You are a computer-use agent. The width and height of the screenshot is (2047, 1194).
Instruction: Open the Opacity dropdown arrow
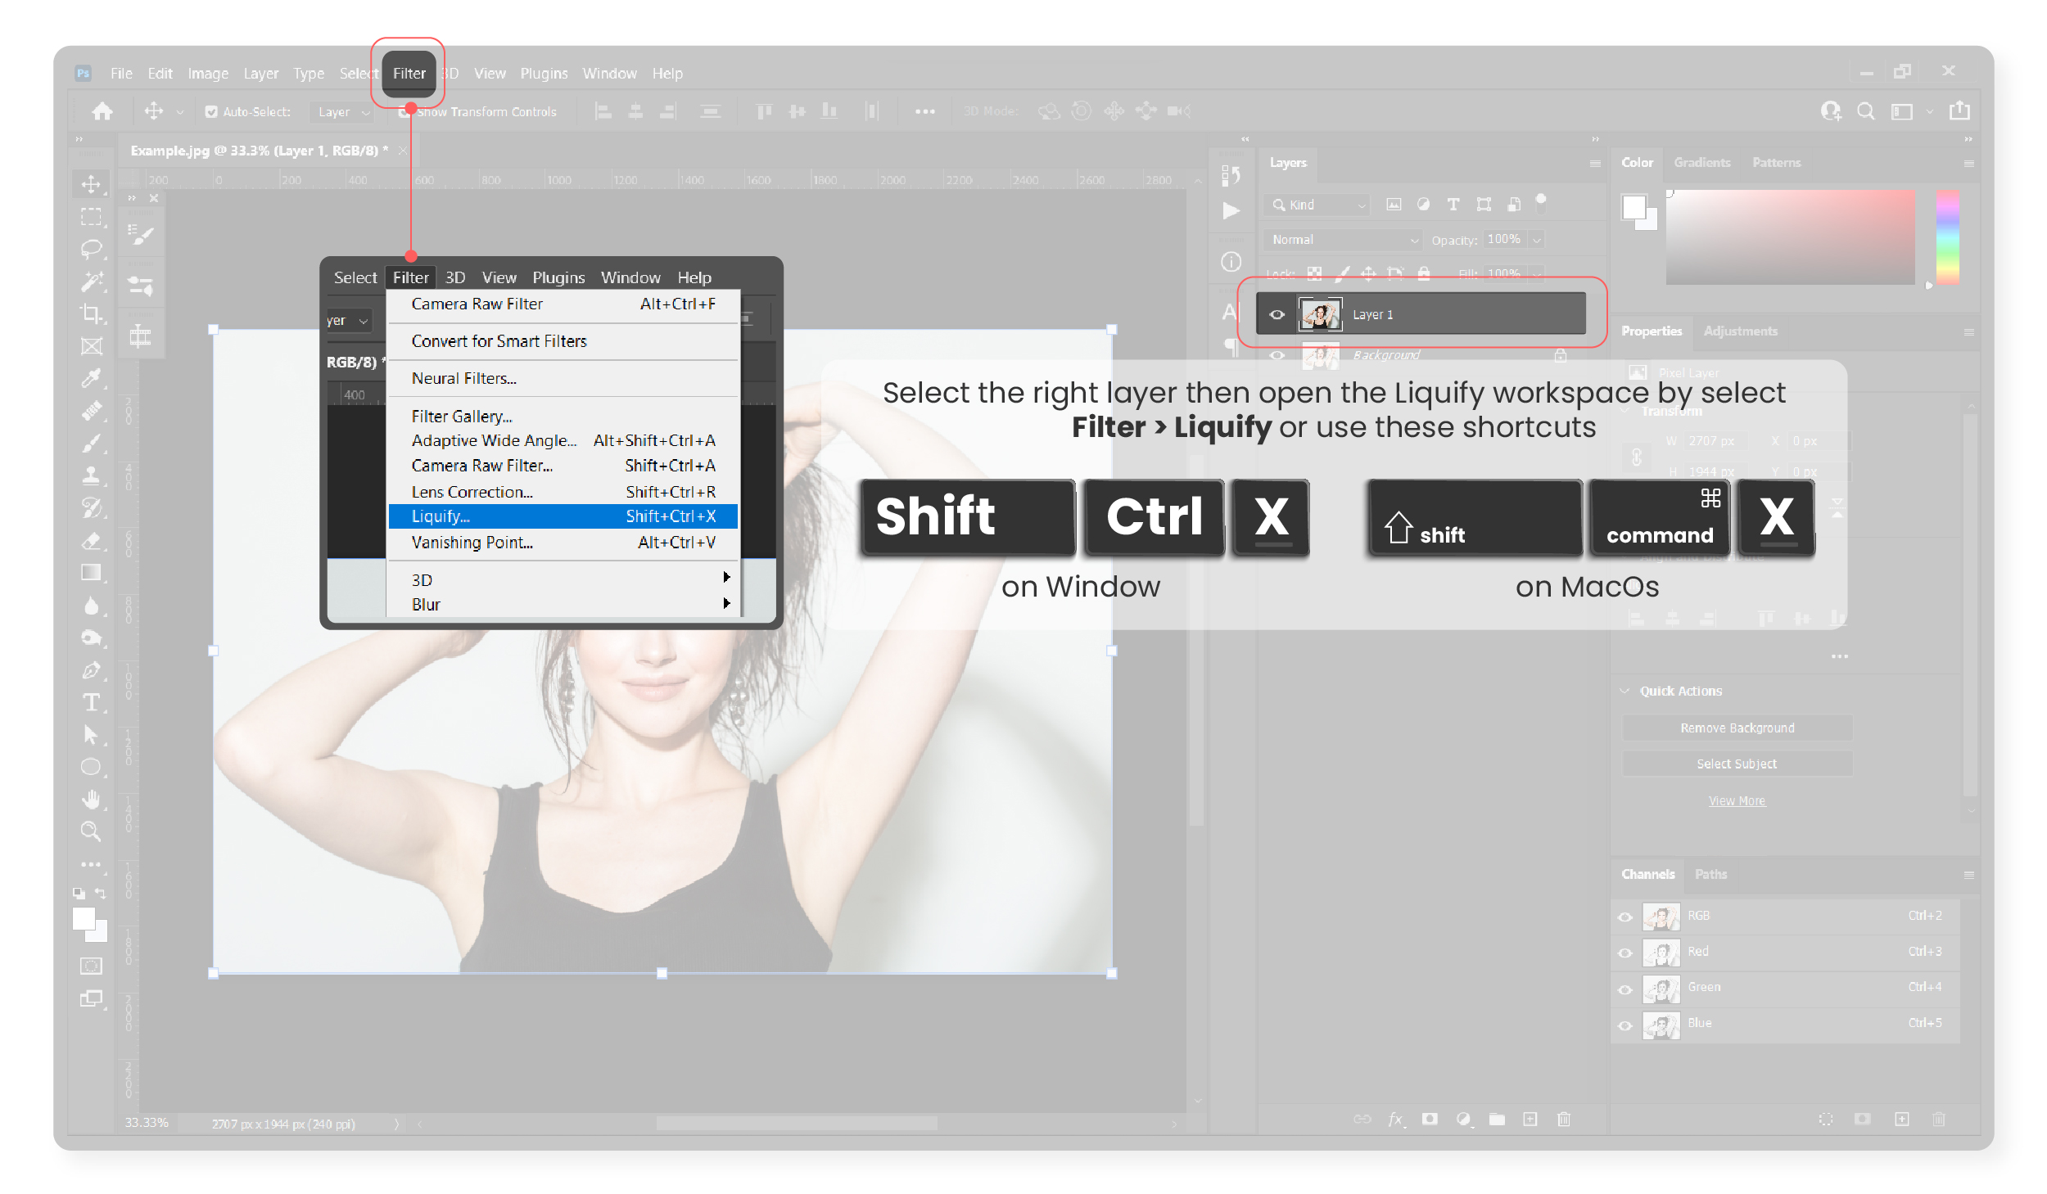coord(1536,241)
